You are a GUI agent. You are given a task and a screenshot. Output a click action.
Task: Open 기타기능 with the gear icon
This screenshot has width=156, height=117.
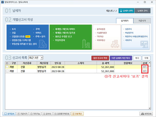[x=35, y=114]
